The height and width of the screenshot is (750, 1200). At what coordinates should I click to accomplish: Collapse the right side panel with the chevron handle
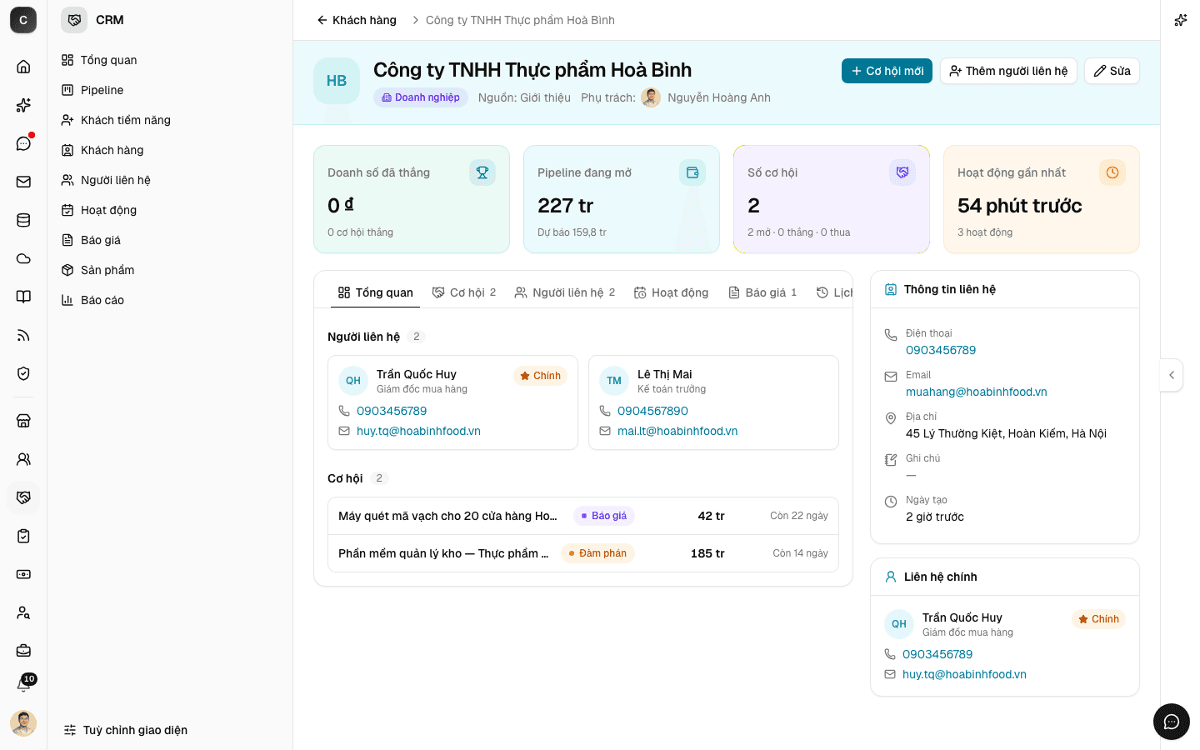click(x=1172, y=375)
